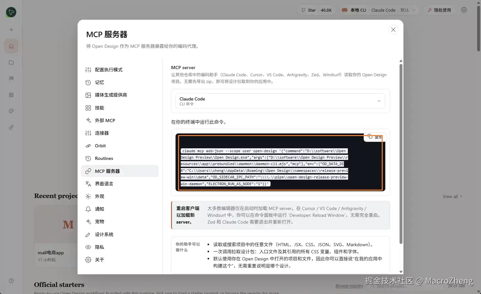Open 媒体生成提供商 settings section
Screen dimensions: 481x294
[x=120, y=95]
